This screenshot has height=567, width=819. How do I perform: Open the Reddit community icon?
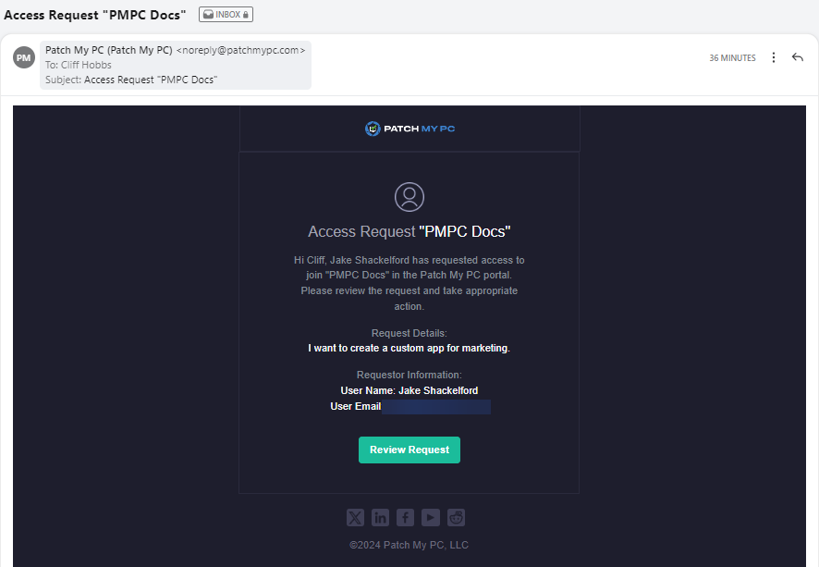click(x=456, y=517)
